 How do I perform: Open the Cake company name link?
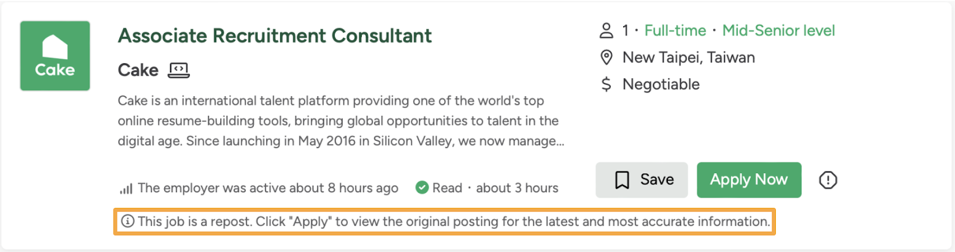point(138,70)
